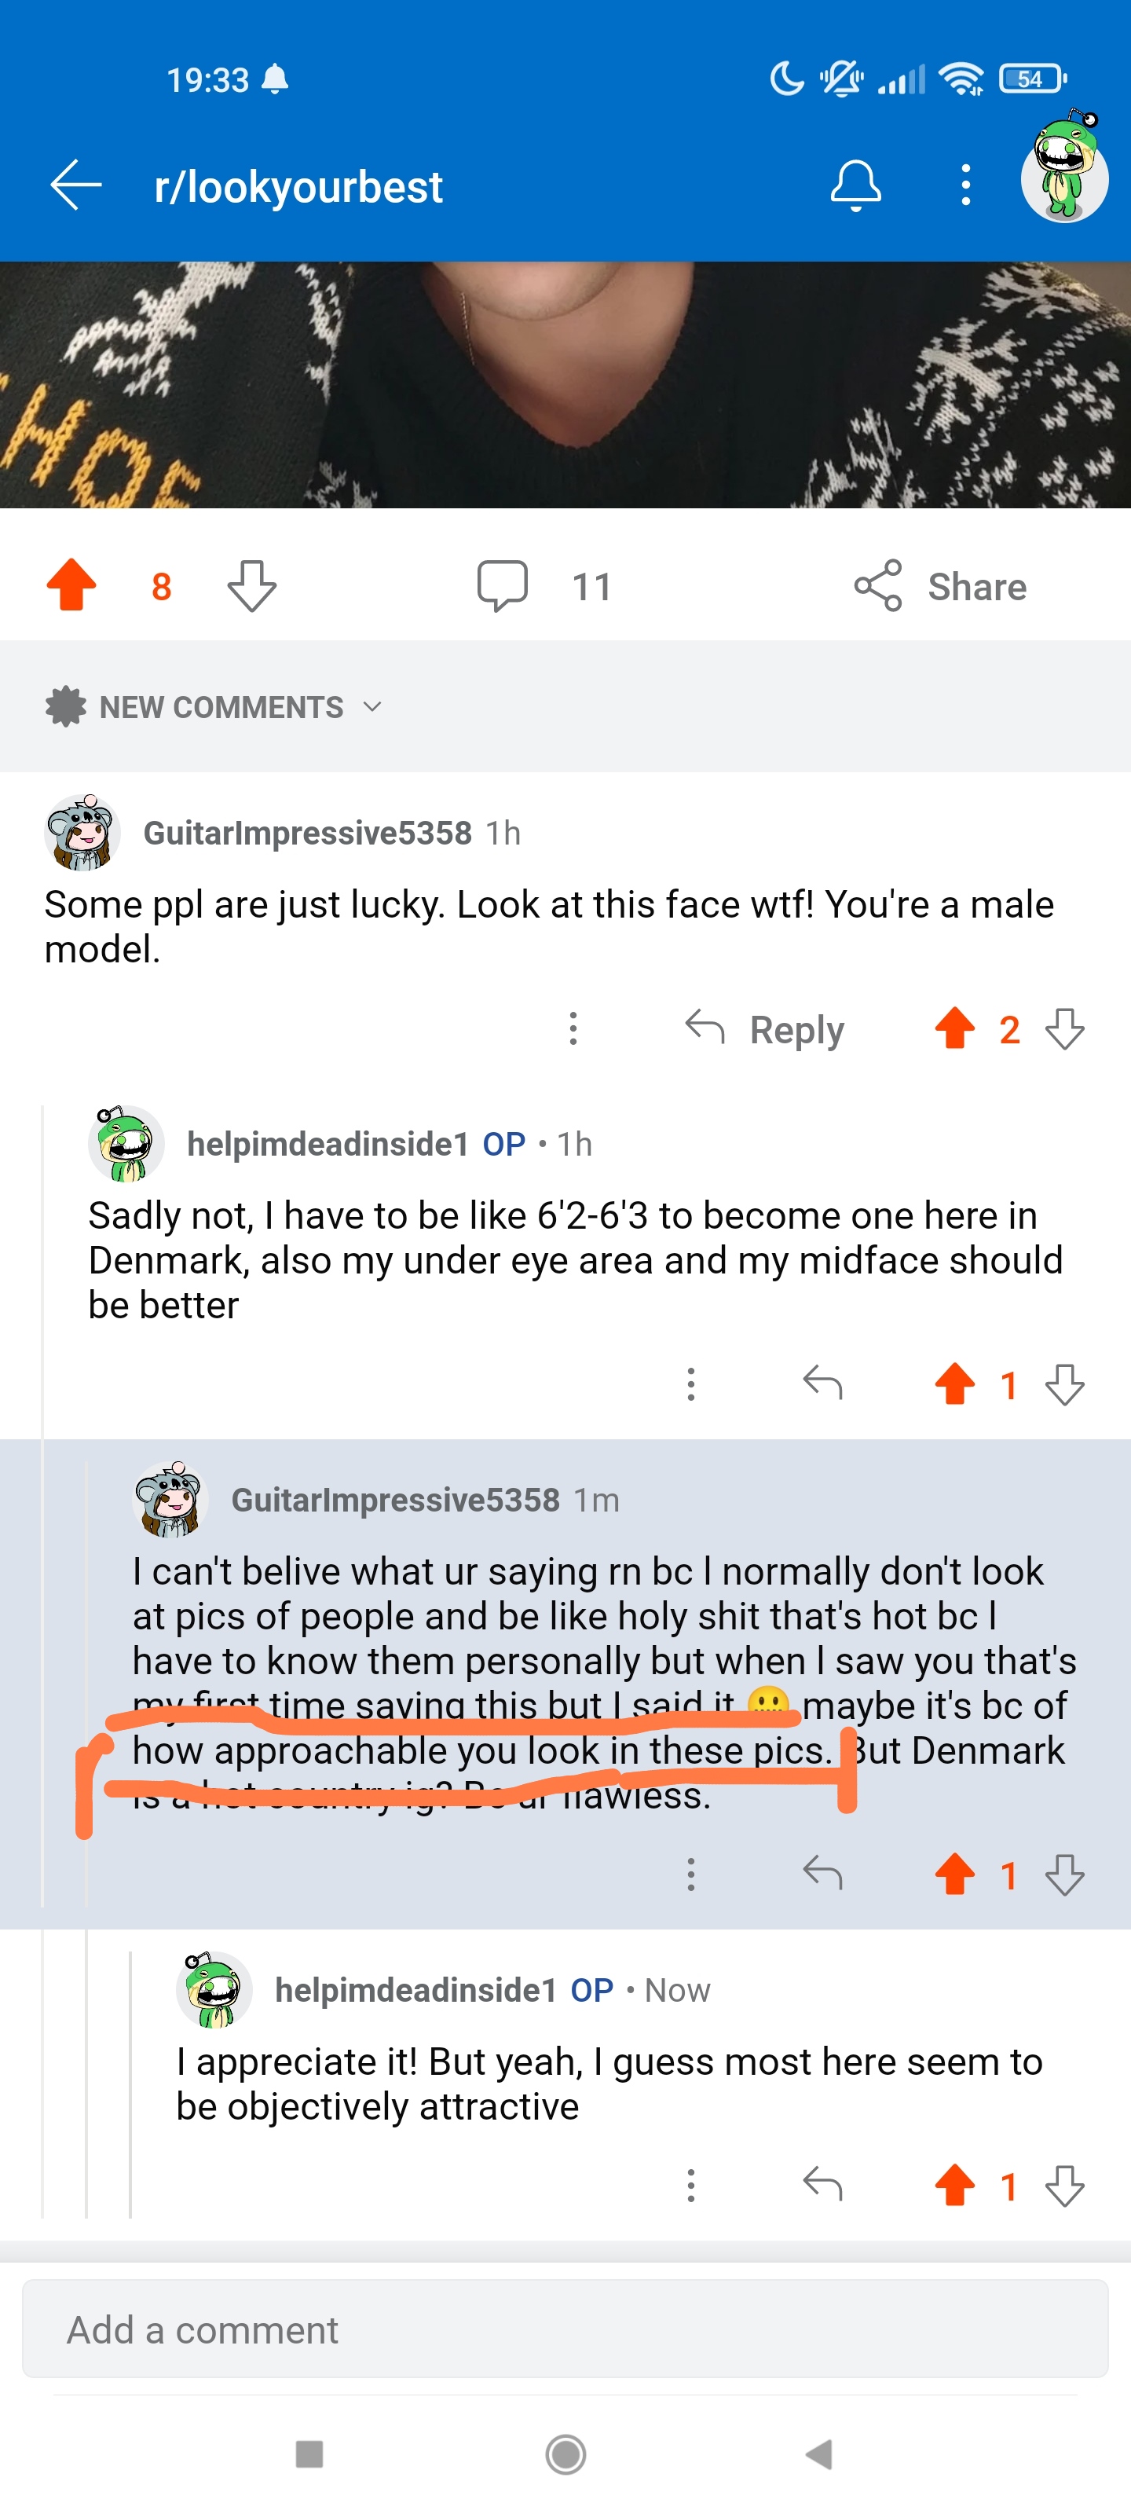Reply to GuitarImpressive5358's top comment
1131x2514 pixels.
[764, 1028]
